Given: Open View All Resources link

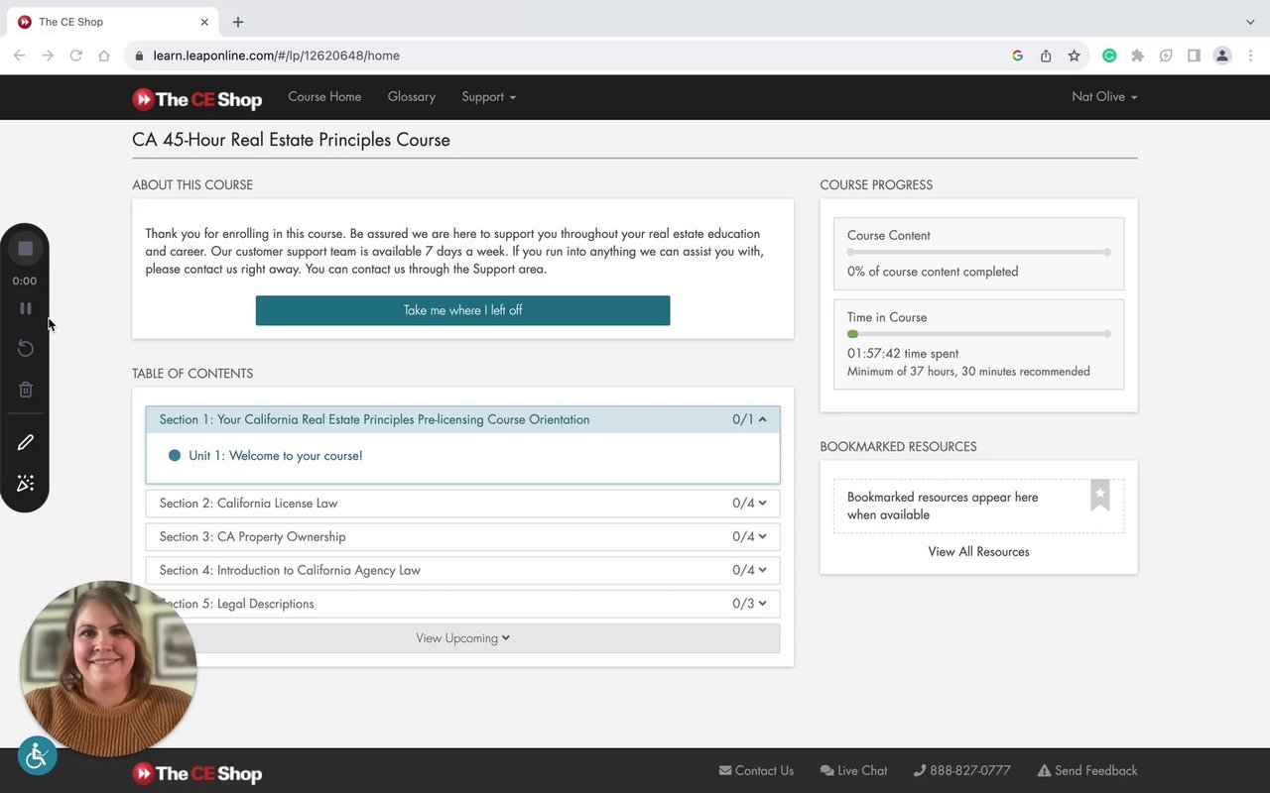Looking at the screenshot, I should pyautogui.click(x=978, y=552).
